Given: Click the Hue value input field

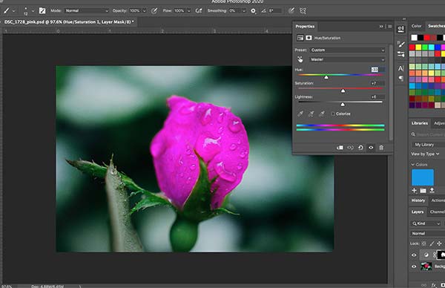Looking at the screenshot, I should pos(378,70).
